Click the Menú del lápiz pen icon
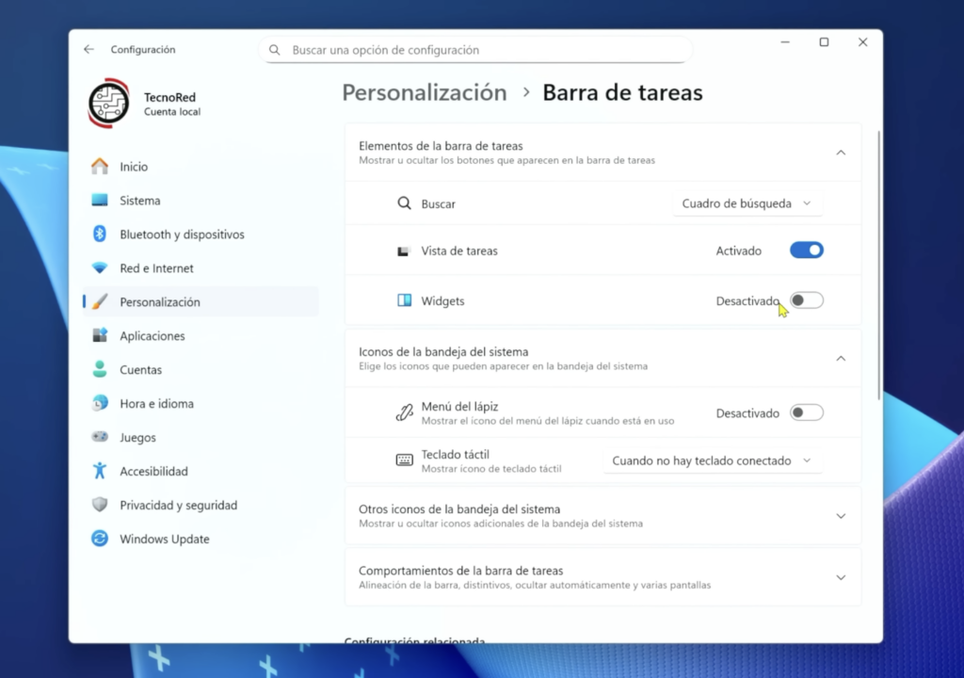 404,412
